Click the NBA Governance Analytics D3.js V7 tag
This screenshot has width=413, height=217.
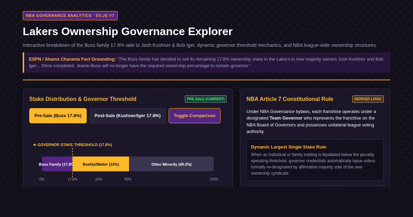[x=70, y=15]
